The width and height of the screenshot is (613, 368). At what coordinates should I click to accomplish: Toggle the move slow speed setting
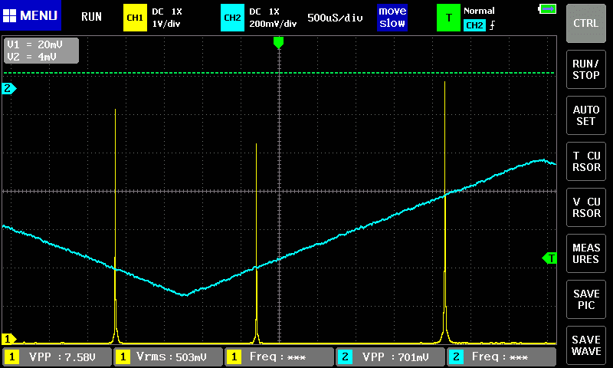(x=392, y=17)
